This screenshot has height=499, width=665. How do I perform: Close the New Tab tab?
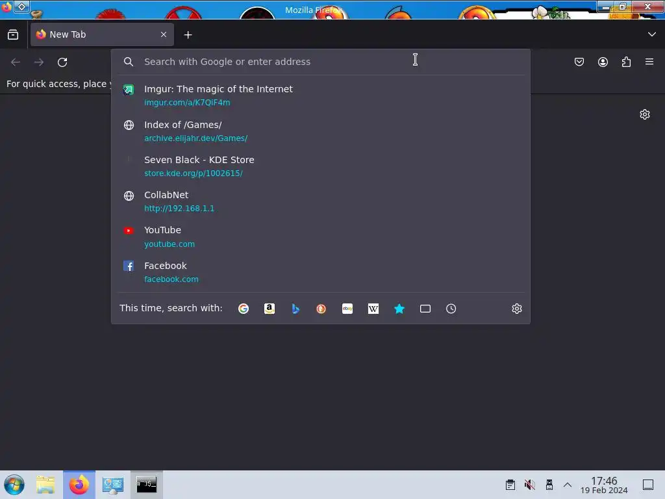[x=164, y=34]
